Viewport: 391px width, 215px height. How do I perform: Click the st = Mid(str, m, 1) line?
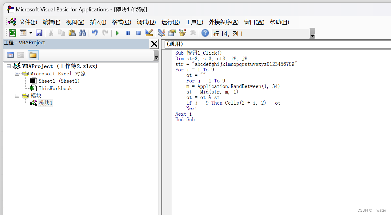[x=212, y=92]
